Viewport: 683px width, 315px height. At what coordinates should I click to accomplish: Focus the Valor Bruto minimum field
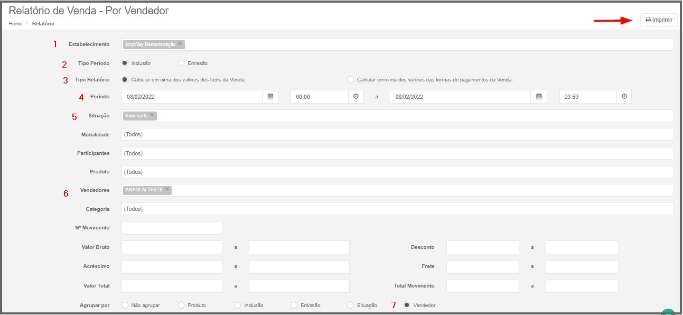[x=172, y=247]
